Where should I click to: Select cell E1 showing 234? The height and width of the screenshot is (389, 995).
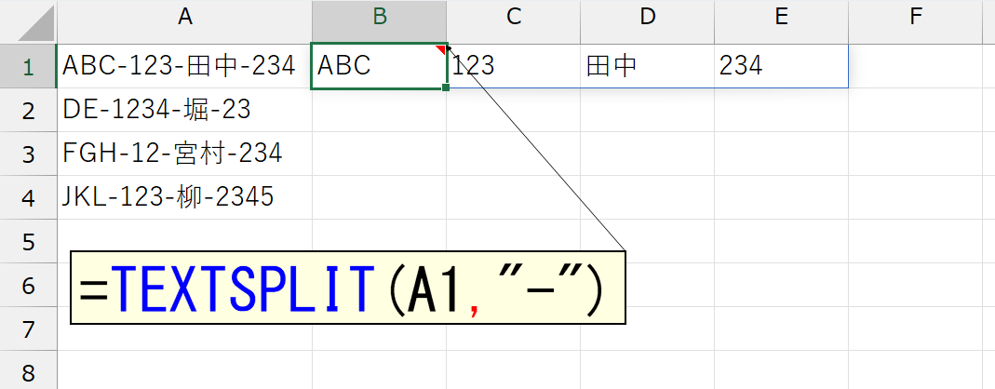(x=781, y=66)
